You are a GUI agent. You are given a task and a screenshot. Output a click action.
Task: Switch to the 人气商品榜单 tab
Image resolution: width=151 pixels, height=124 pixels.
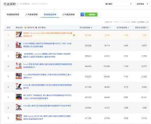tap(69, 14)
